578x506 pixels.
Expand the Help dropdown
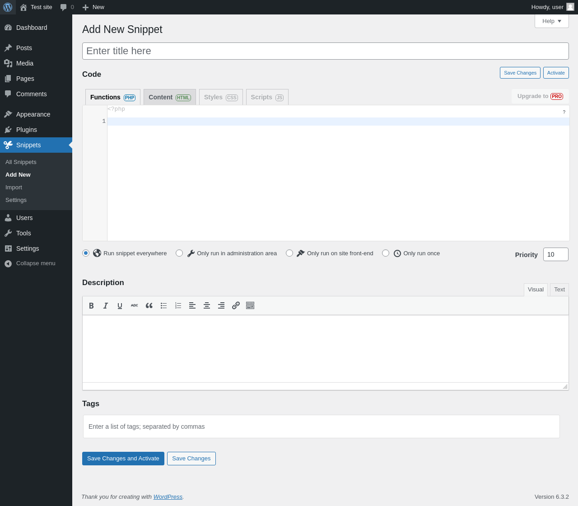pos(552,21)
